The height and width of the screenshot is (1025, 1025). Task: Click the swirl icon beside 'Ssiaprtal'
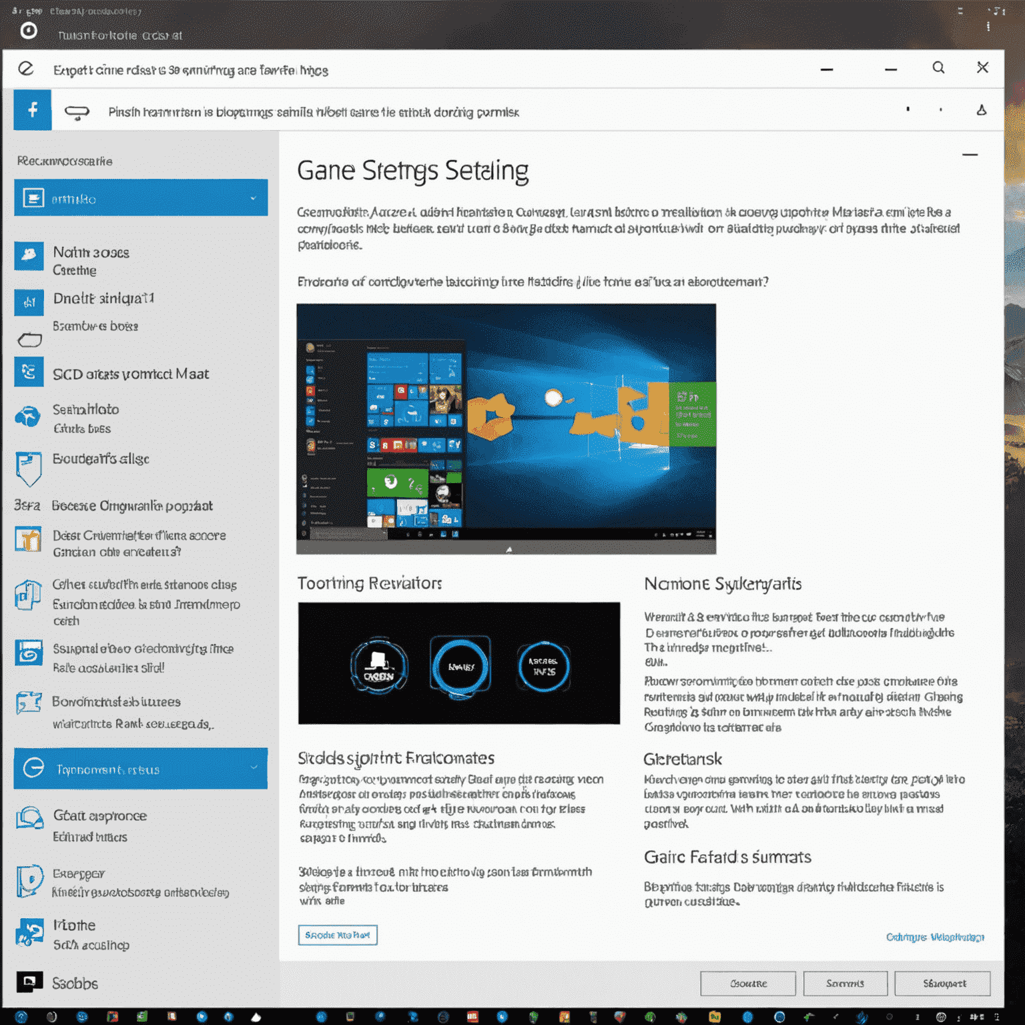29,653
